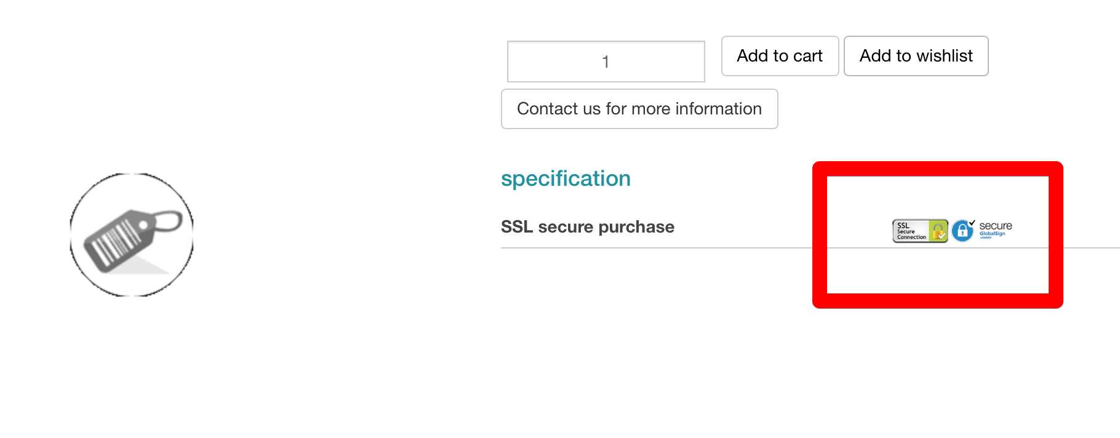Click the white checkmark on gold padlock
The height and width of the screenshot is (438, 1120).
coord(942,235)
